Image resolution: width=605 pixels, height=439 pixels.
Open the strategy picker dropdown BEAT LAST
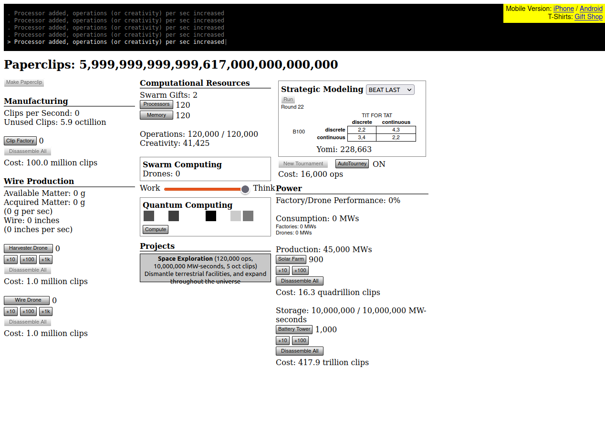[x=390, y=90]
